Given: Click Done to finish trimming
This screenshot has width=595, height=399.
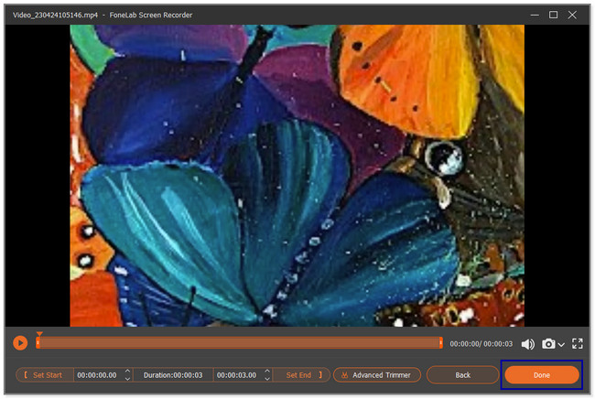Looking at the screenshot, I should click(542, 375).
